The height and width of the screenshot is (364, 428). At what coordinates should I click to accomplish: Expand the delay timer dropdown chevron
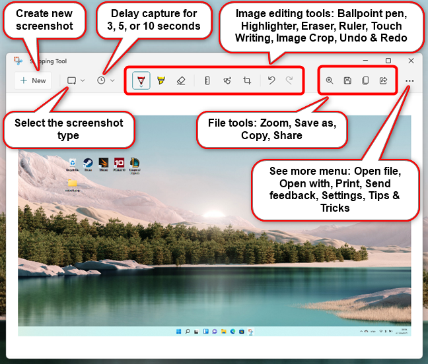pyautogui.click(x=112, y=80)
